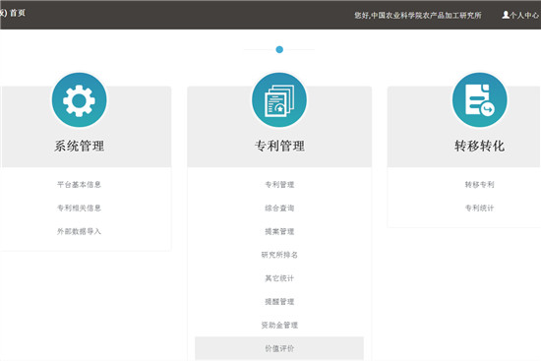541x361 pixels.
Task: Open the 外部数据导入 link
Action: 79,231
